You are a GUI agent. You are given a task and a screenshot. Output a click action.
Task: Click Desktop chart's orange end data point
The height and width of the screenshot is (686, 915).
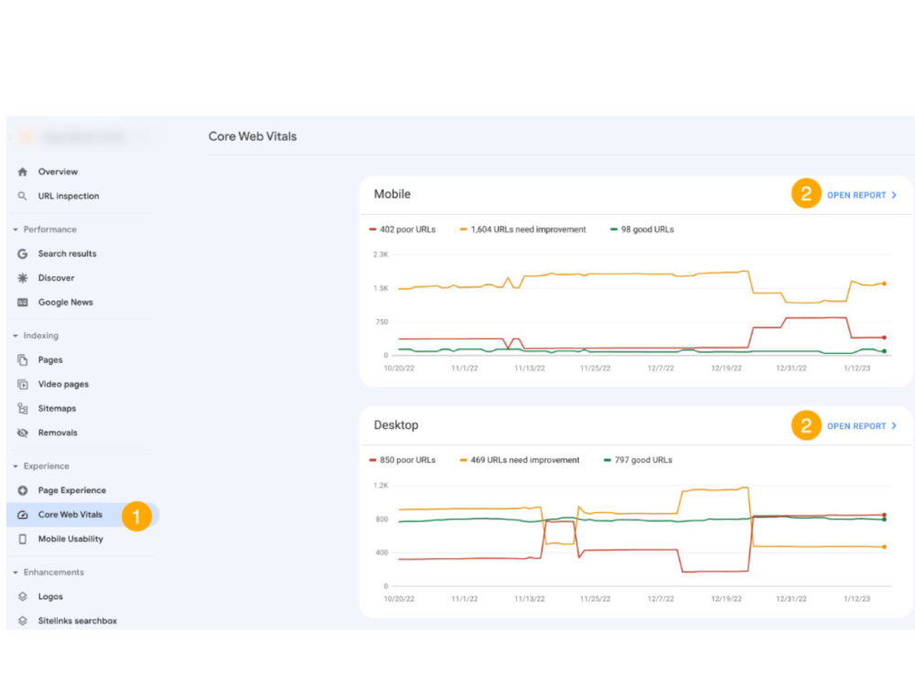click(885, 547)
